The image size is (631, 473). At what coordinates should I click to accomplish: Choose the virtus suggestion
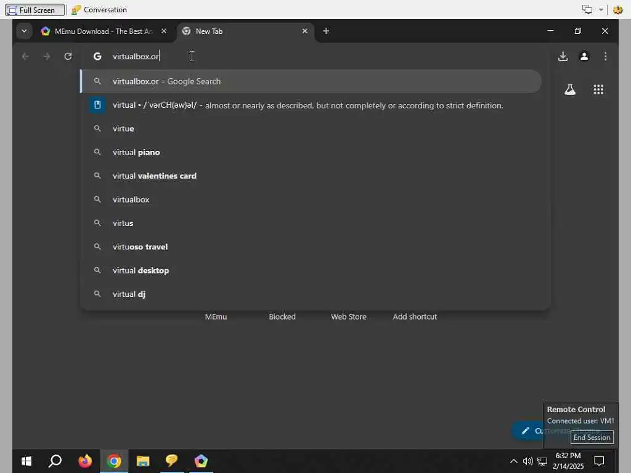point(311,223)
